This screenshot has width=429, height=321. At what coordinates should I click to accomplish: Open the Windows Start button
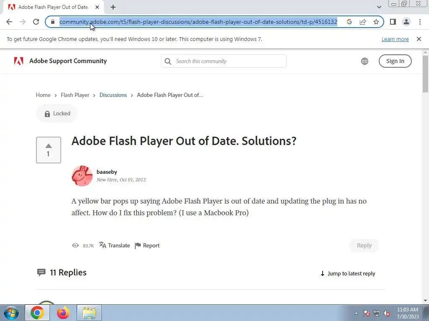[x=11, y=313]
